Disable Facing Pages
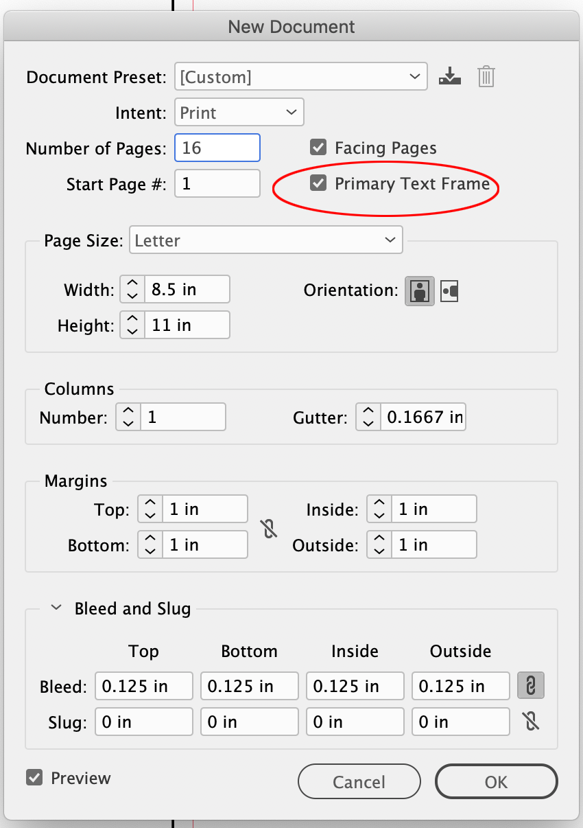The height and width of the screenshot is (828, 583). 318,147
